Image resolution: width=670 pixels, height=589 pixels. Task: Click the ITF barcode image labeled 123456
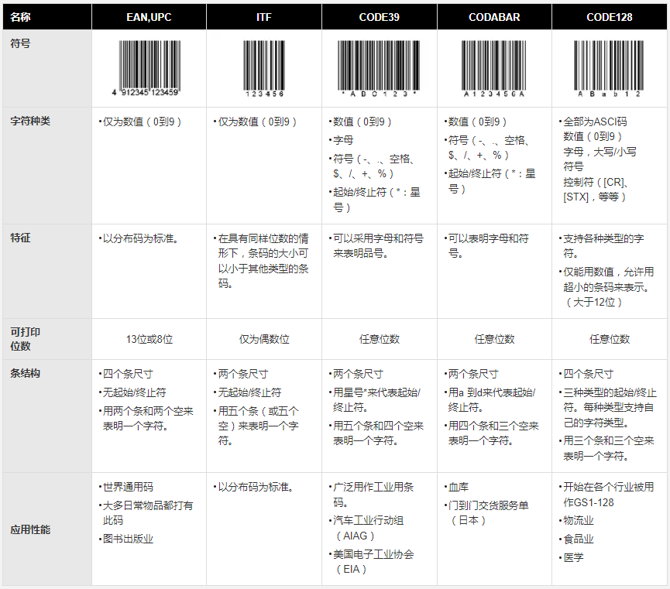pyautogui.click(x=264, y=68)
